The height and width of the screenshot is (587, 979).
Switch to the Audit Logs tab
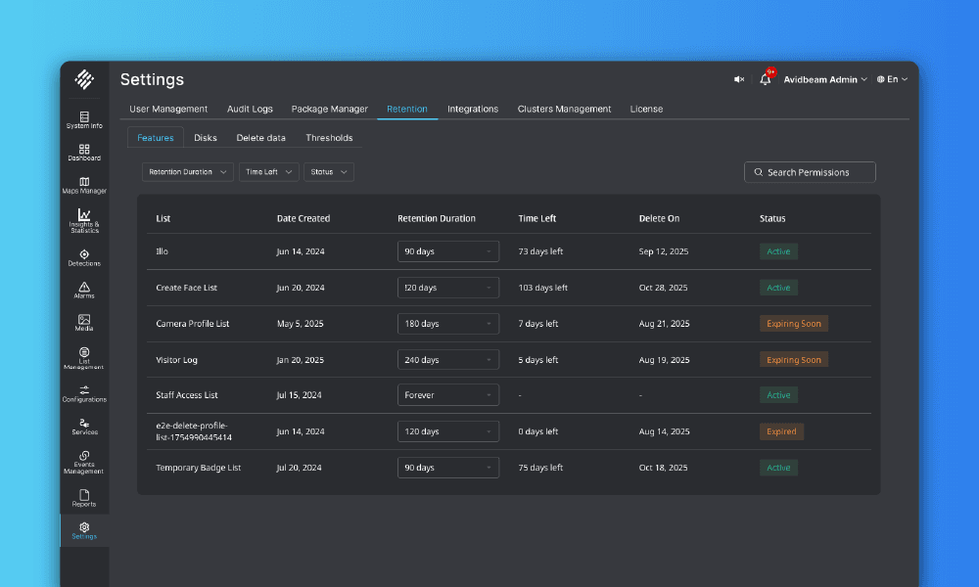250,109
